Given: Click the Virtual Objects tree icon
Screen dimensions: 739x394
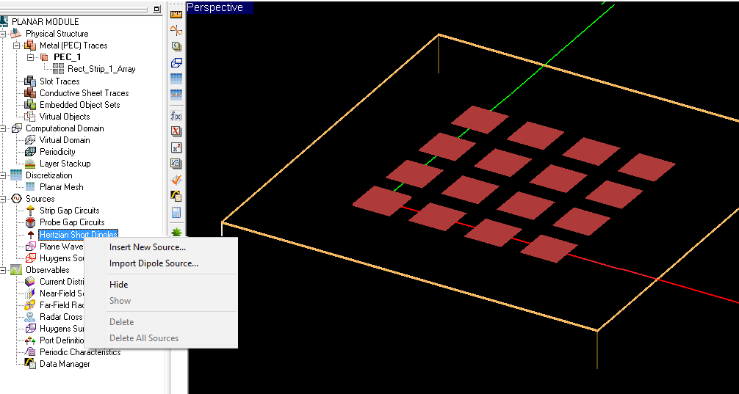Looking at the screenshot, I should coord(29,116).
